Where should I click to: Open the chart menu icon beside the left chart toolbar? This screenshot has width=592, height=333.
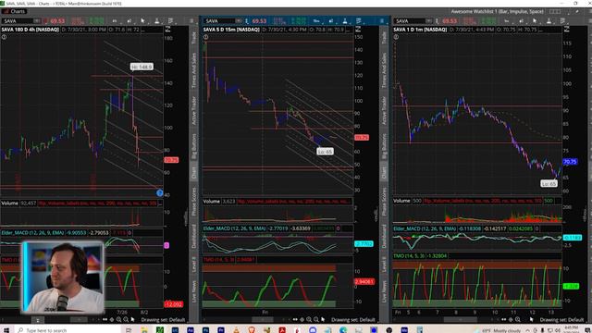point(191,20)
